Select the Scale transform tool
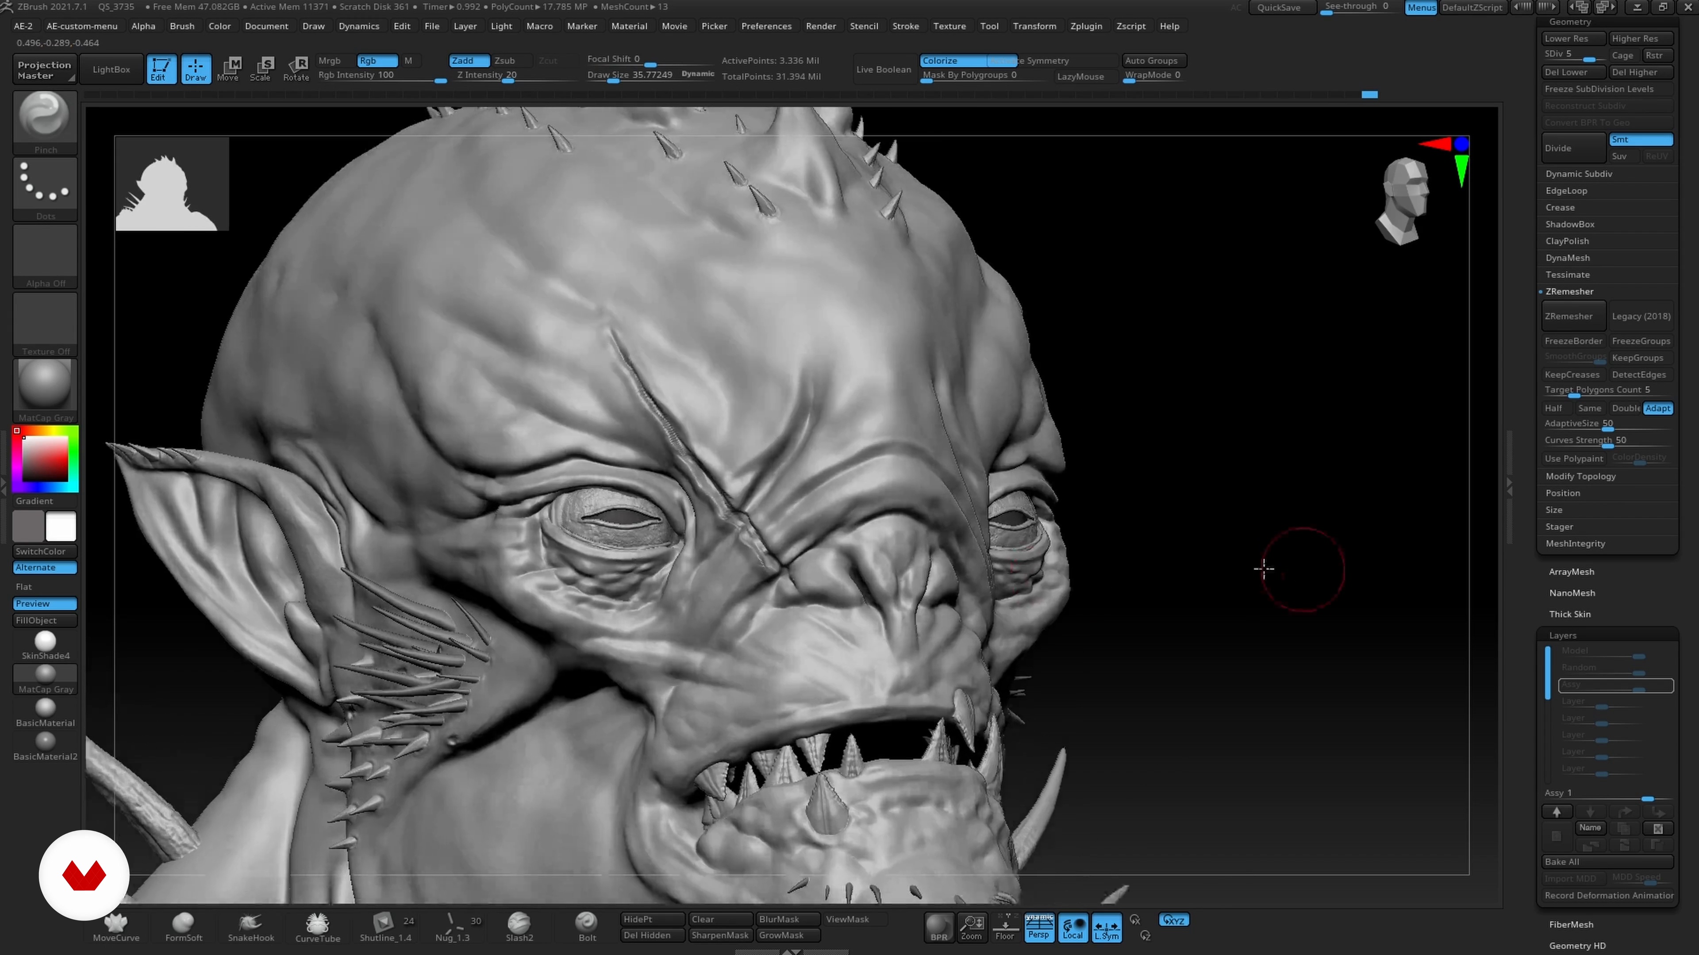 pos(261,69)
